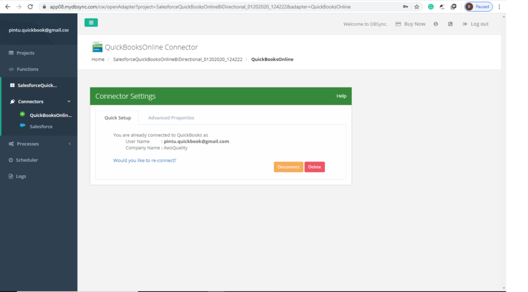Switch to the Advanced Properties tab

(x=171, y=118)
